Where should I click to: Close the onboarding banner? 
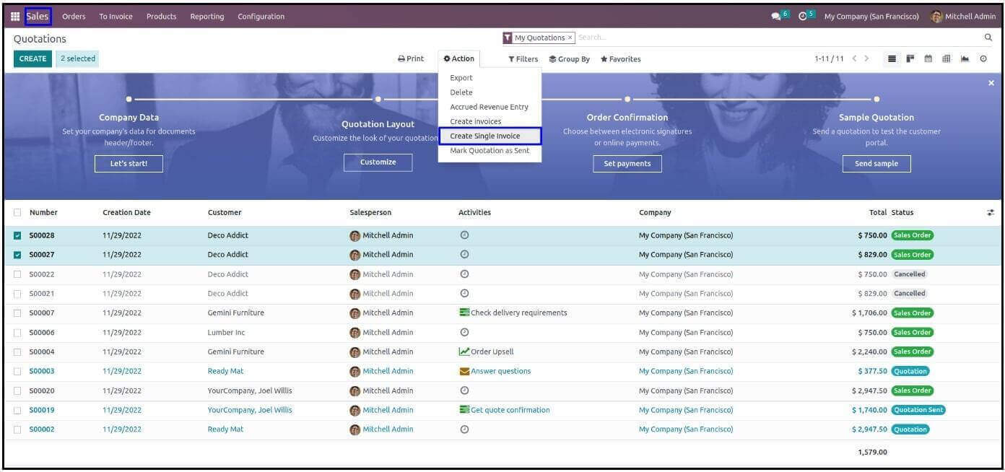point(991,83)
